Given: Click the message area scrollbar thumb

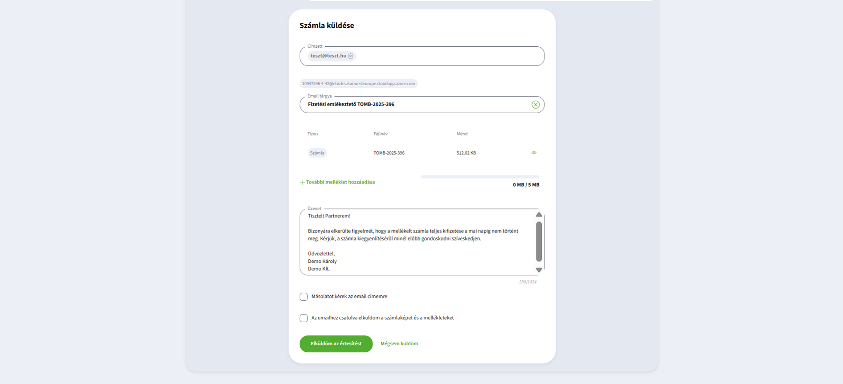Looking at the screenshot, I should click(539, 241).
